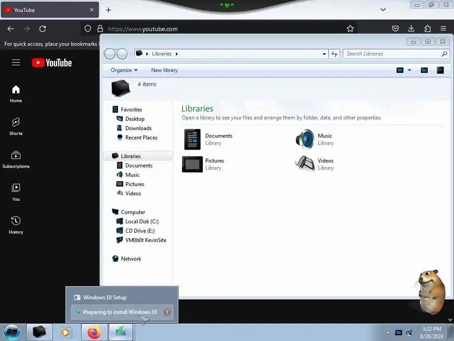The width and height of the screenshot is (454, 341).
Task: Open Firefox Extensions puzzle icon
Action: pyautogui.click(x=427, y=28)
